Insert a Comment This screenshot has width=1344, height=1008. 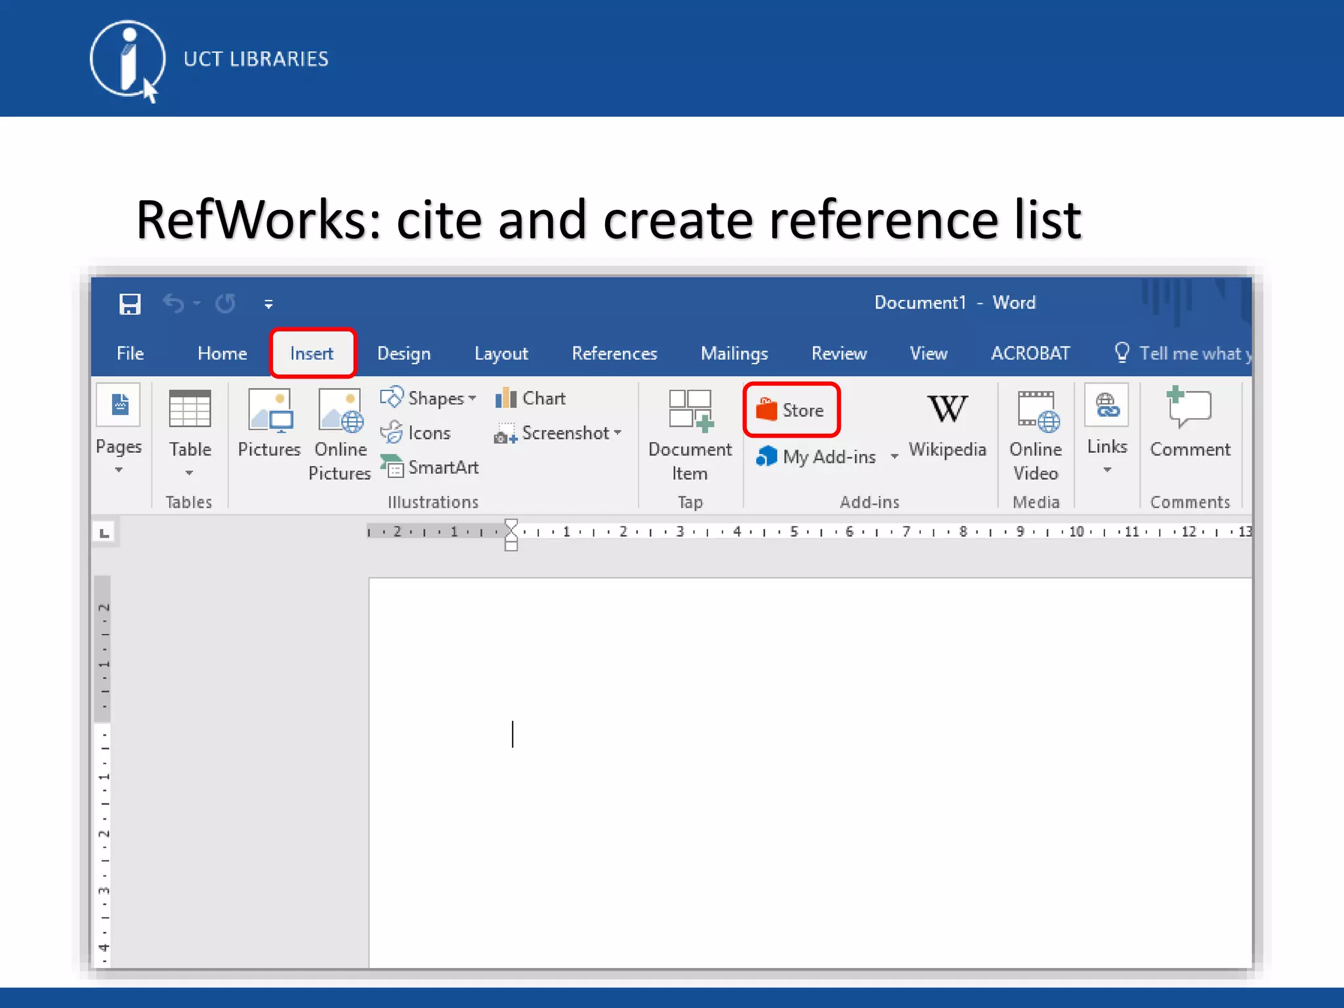tap(1190, 422)
